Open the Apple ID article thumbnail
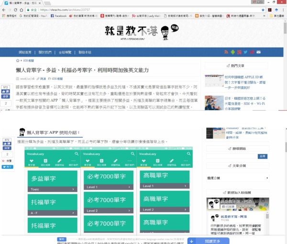The height and width of the screenshot is (244, 287). coord(214,81)
